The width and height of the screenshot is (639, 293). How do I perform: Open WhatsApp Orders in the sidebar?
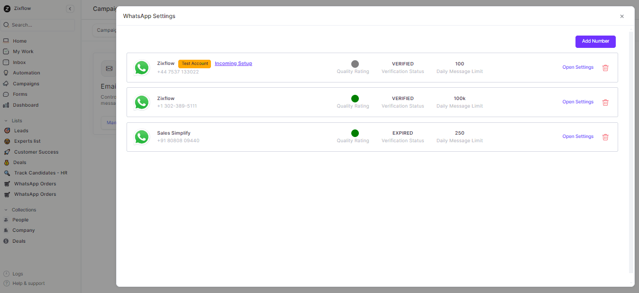click(x=6, y=183)
